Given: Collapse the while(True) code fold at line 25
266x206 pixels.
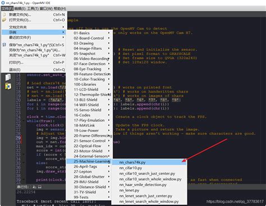Looking at the screenshot, I should coord(24,121).
